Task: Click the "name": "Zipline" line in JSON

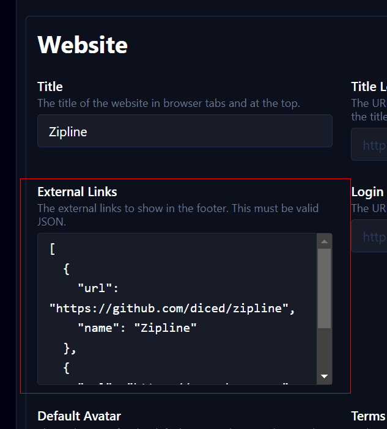Action: pyautogui.click(x=137, y=328)
